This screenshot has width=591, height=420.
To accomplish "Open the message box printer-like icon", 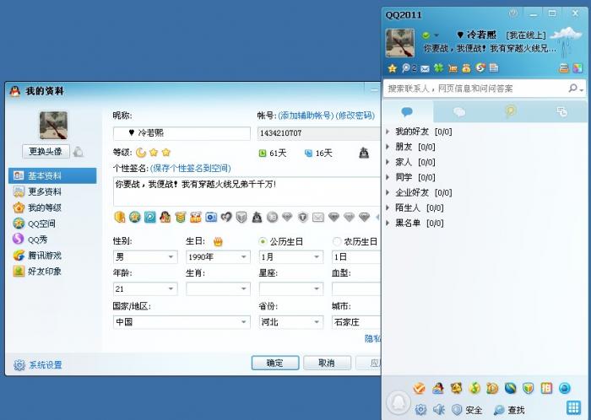I will (x=563, y=68).
